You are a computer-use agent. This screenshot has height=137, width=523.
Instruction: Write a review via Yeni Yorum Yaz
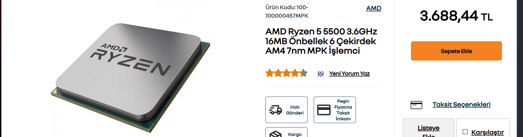(x=349, y=73)
